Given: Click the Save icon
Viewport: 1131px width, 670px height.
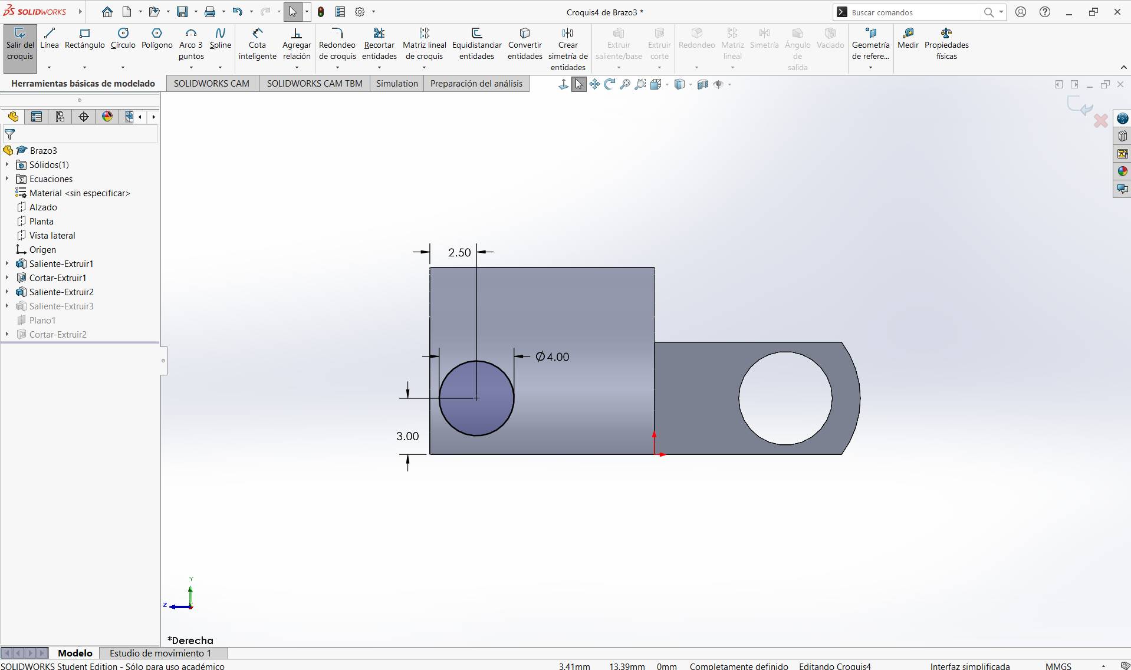Looking at the screenshot, I should coord(182,12).
